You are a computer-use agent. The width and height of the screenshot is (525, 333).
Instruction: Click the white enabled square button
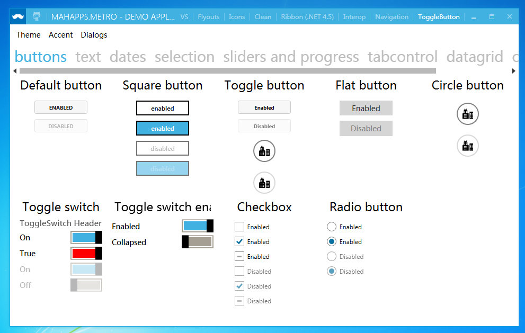[163, 108]
